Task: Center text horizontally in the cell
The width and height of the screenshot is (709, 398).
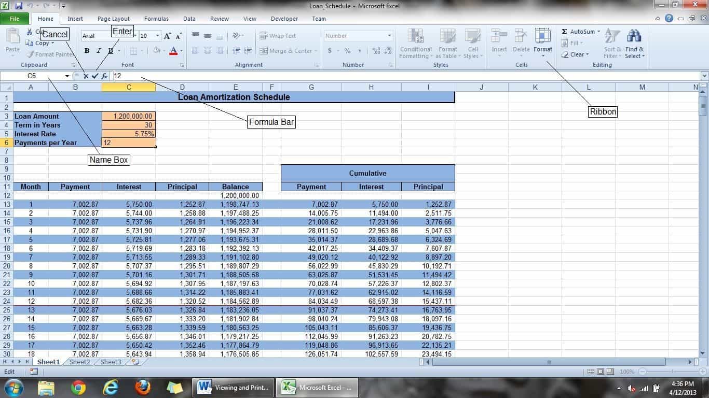Action: click(208, 51)
